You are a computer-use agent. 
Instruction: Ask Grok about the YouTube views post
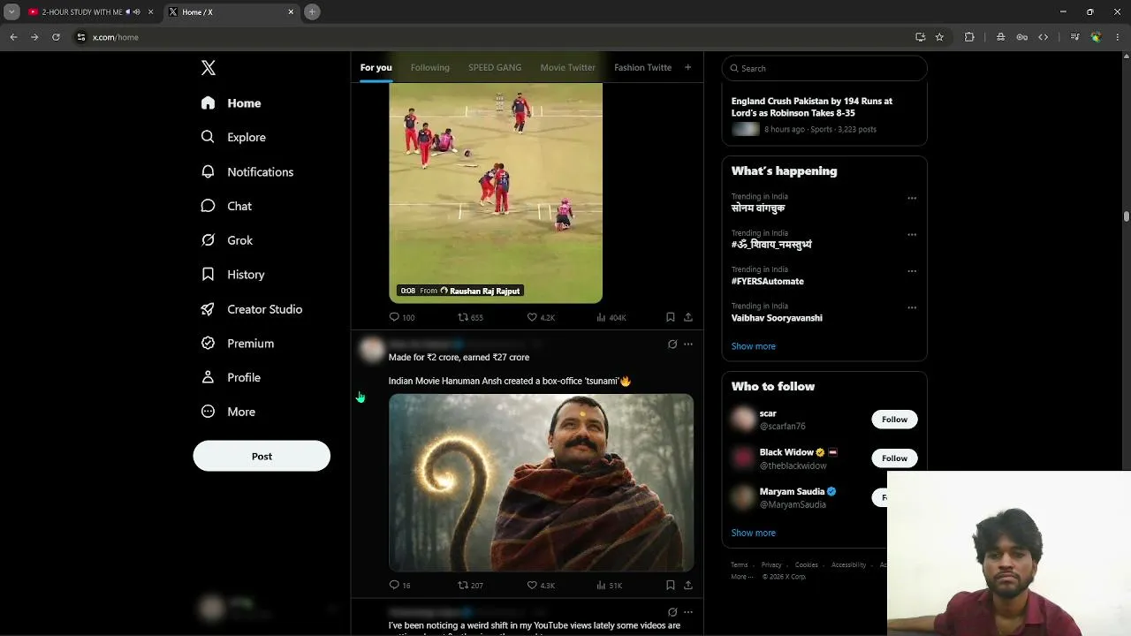(x=672, y=612)
